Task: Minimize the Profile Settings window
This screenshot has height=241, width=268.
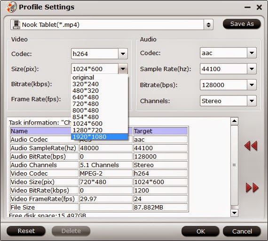Action: coord(247,8)
